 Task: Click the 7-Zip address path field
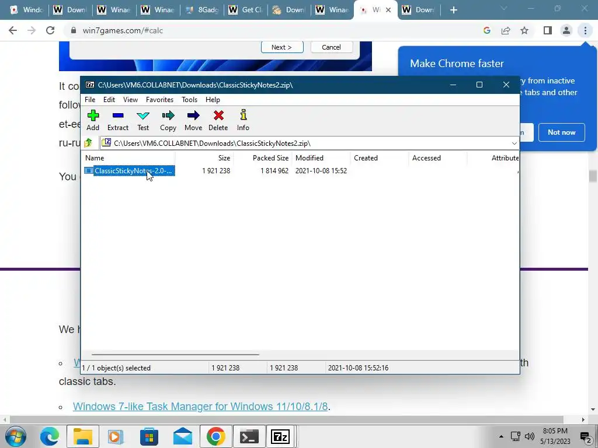click(x=305, y=143)
